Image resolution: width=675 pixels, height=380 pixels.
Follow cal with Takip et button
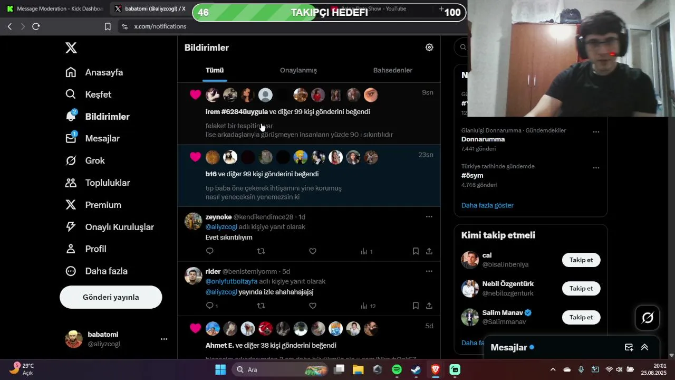[581, 260]
